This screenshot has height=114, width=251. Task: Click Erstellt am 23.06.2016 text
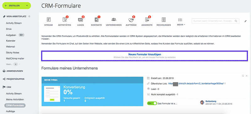[162, 78]
